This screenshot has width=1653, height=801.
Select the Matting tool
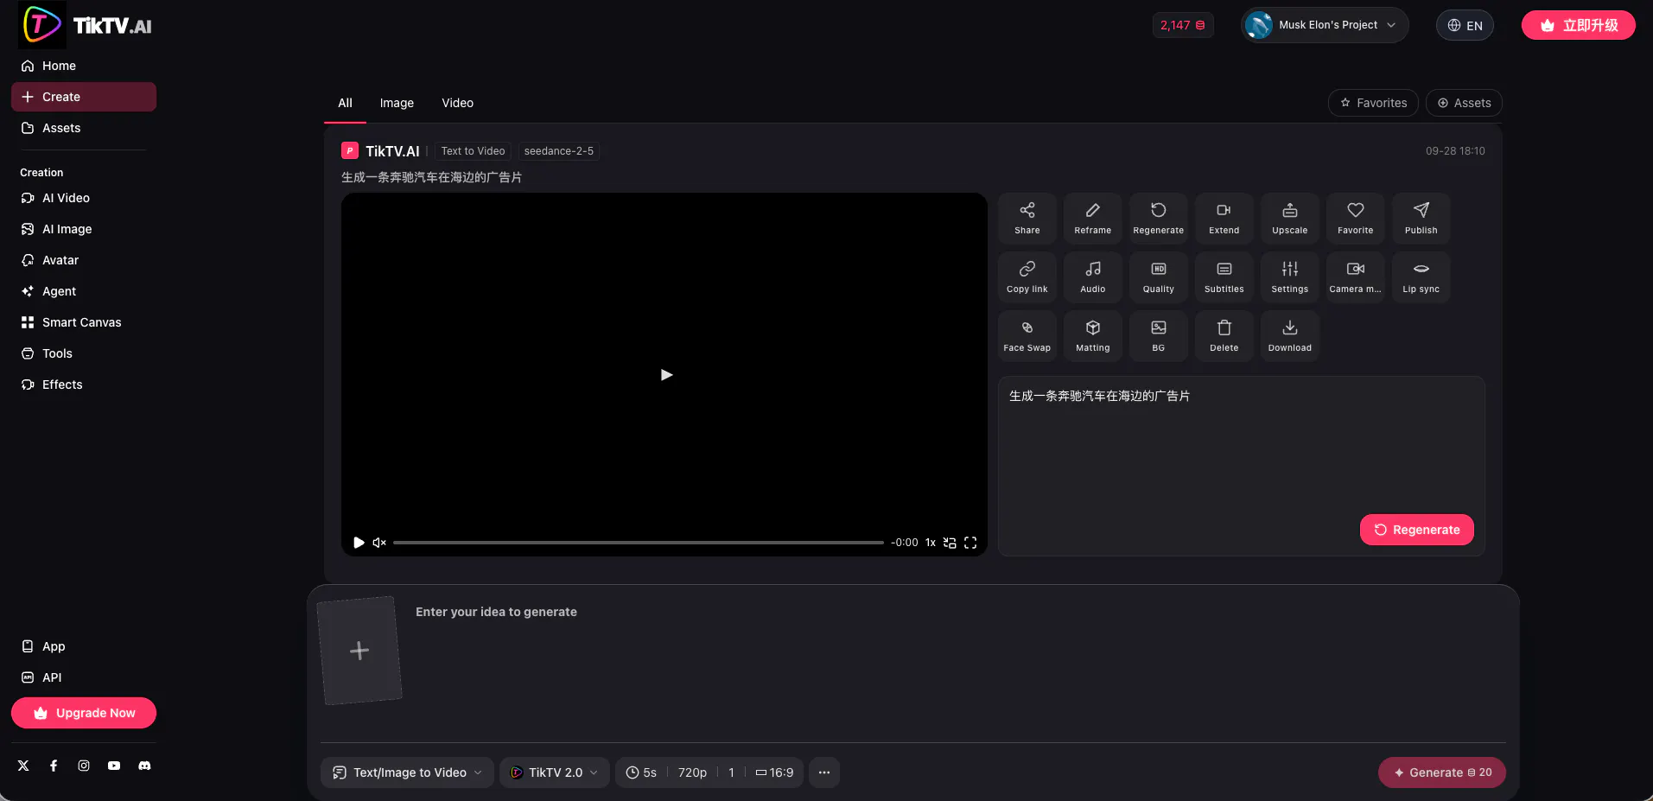coord(1092,335)
